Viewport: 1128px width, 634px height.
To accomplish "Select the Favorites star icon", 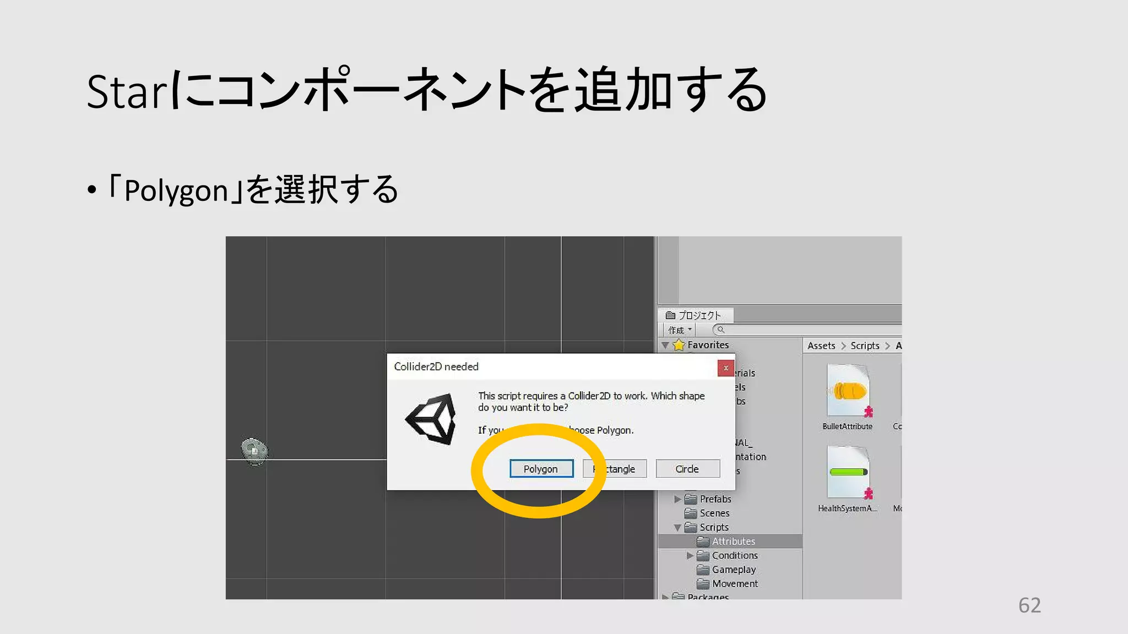I will [679, 345].
